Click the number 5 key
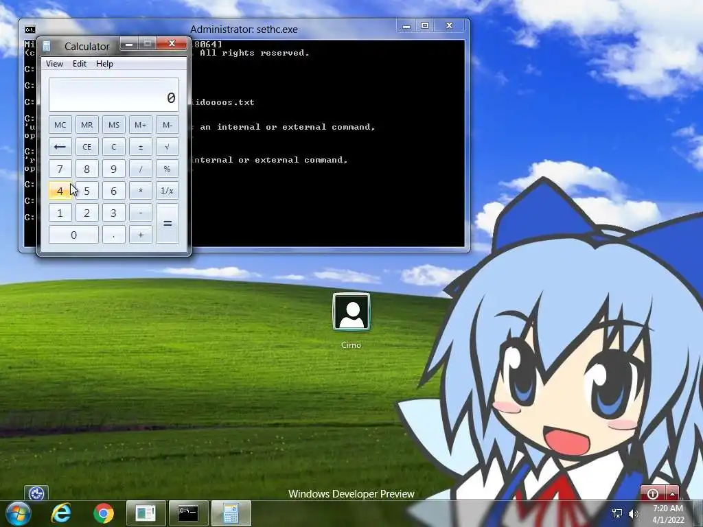 coord(87,191)
